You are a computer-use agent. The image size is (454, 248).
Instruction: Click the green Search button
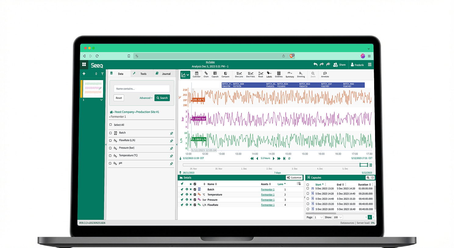(x=162, y=98)
